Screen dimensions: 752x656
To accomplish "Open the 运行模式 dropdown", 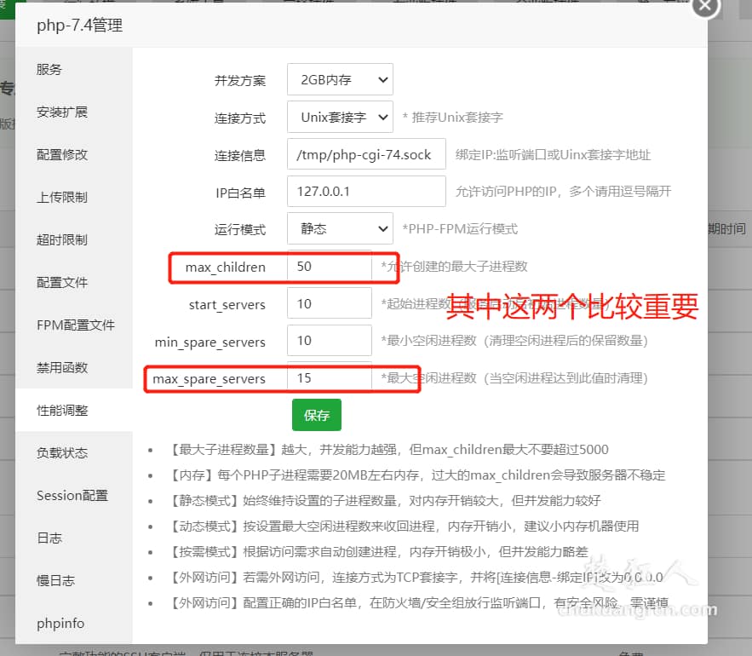I will coord(339,228).
